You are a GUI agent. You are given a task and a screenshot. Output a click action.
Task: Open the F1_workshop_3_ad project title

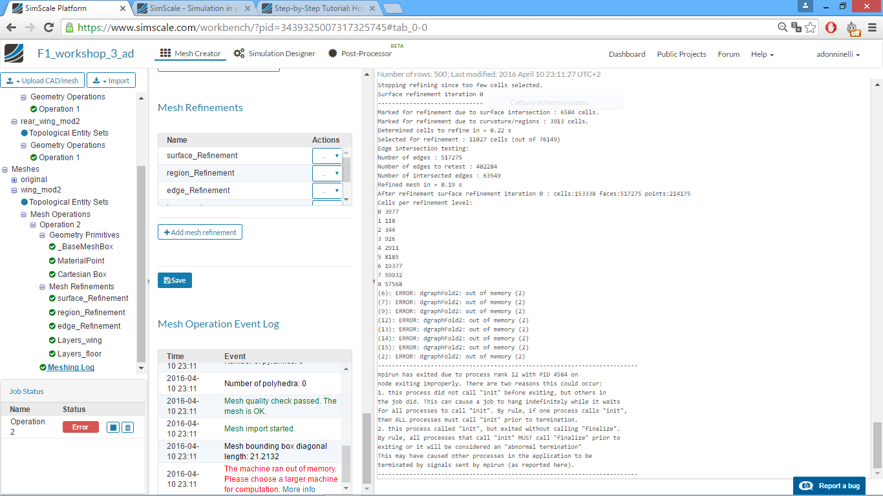86,54
